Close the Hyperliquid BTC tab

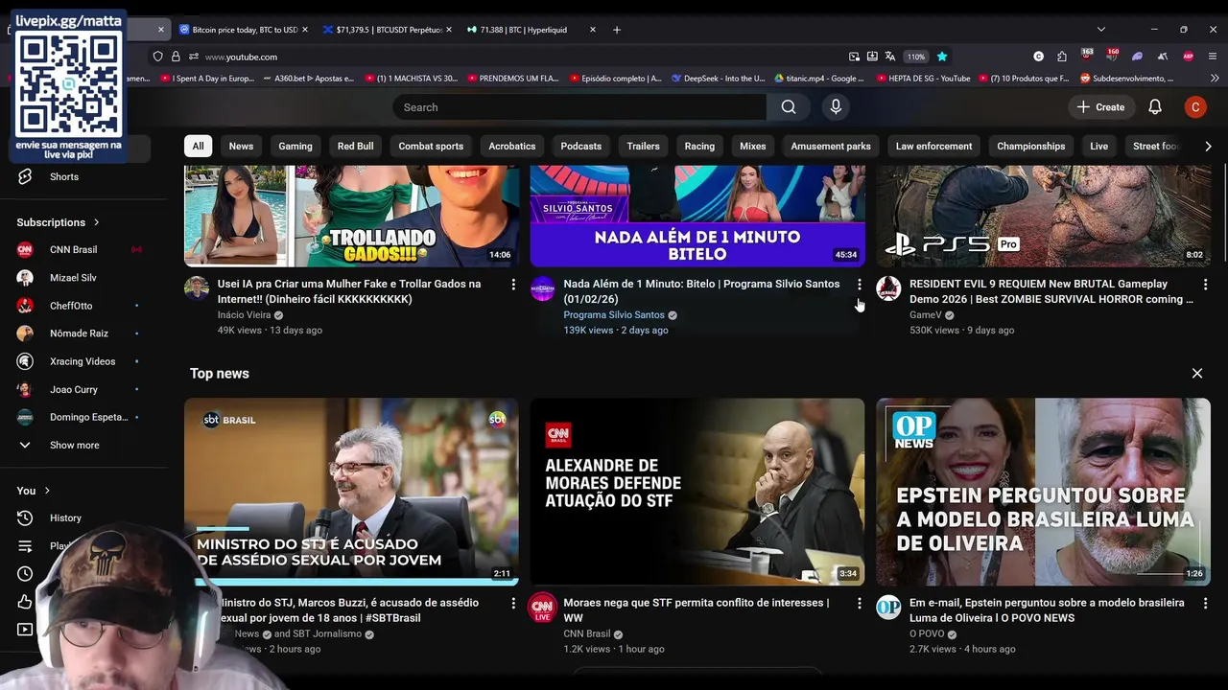click(593, 30)
